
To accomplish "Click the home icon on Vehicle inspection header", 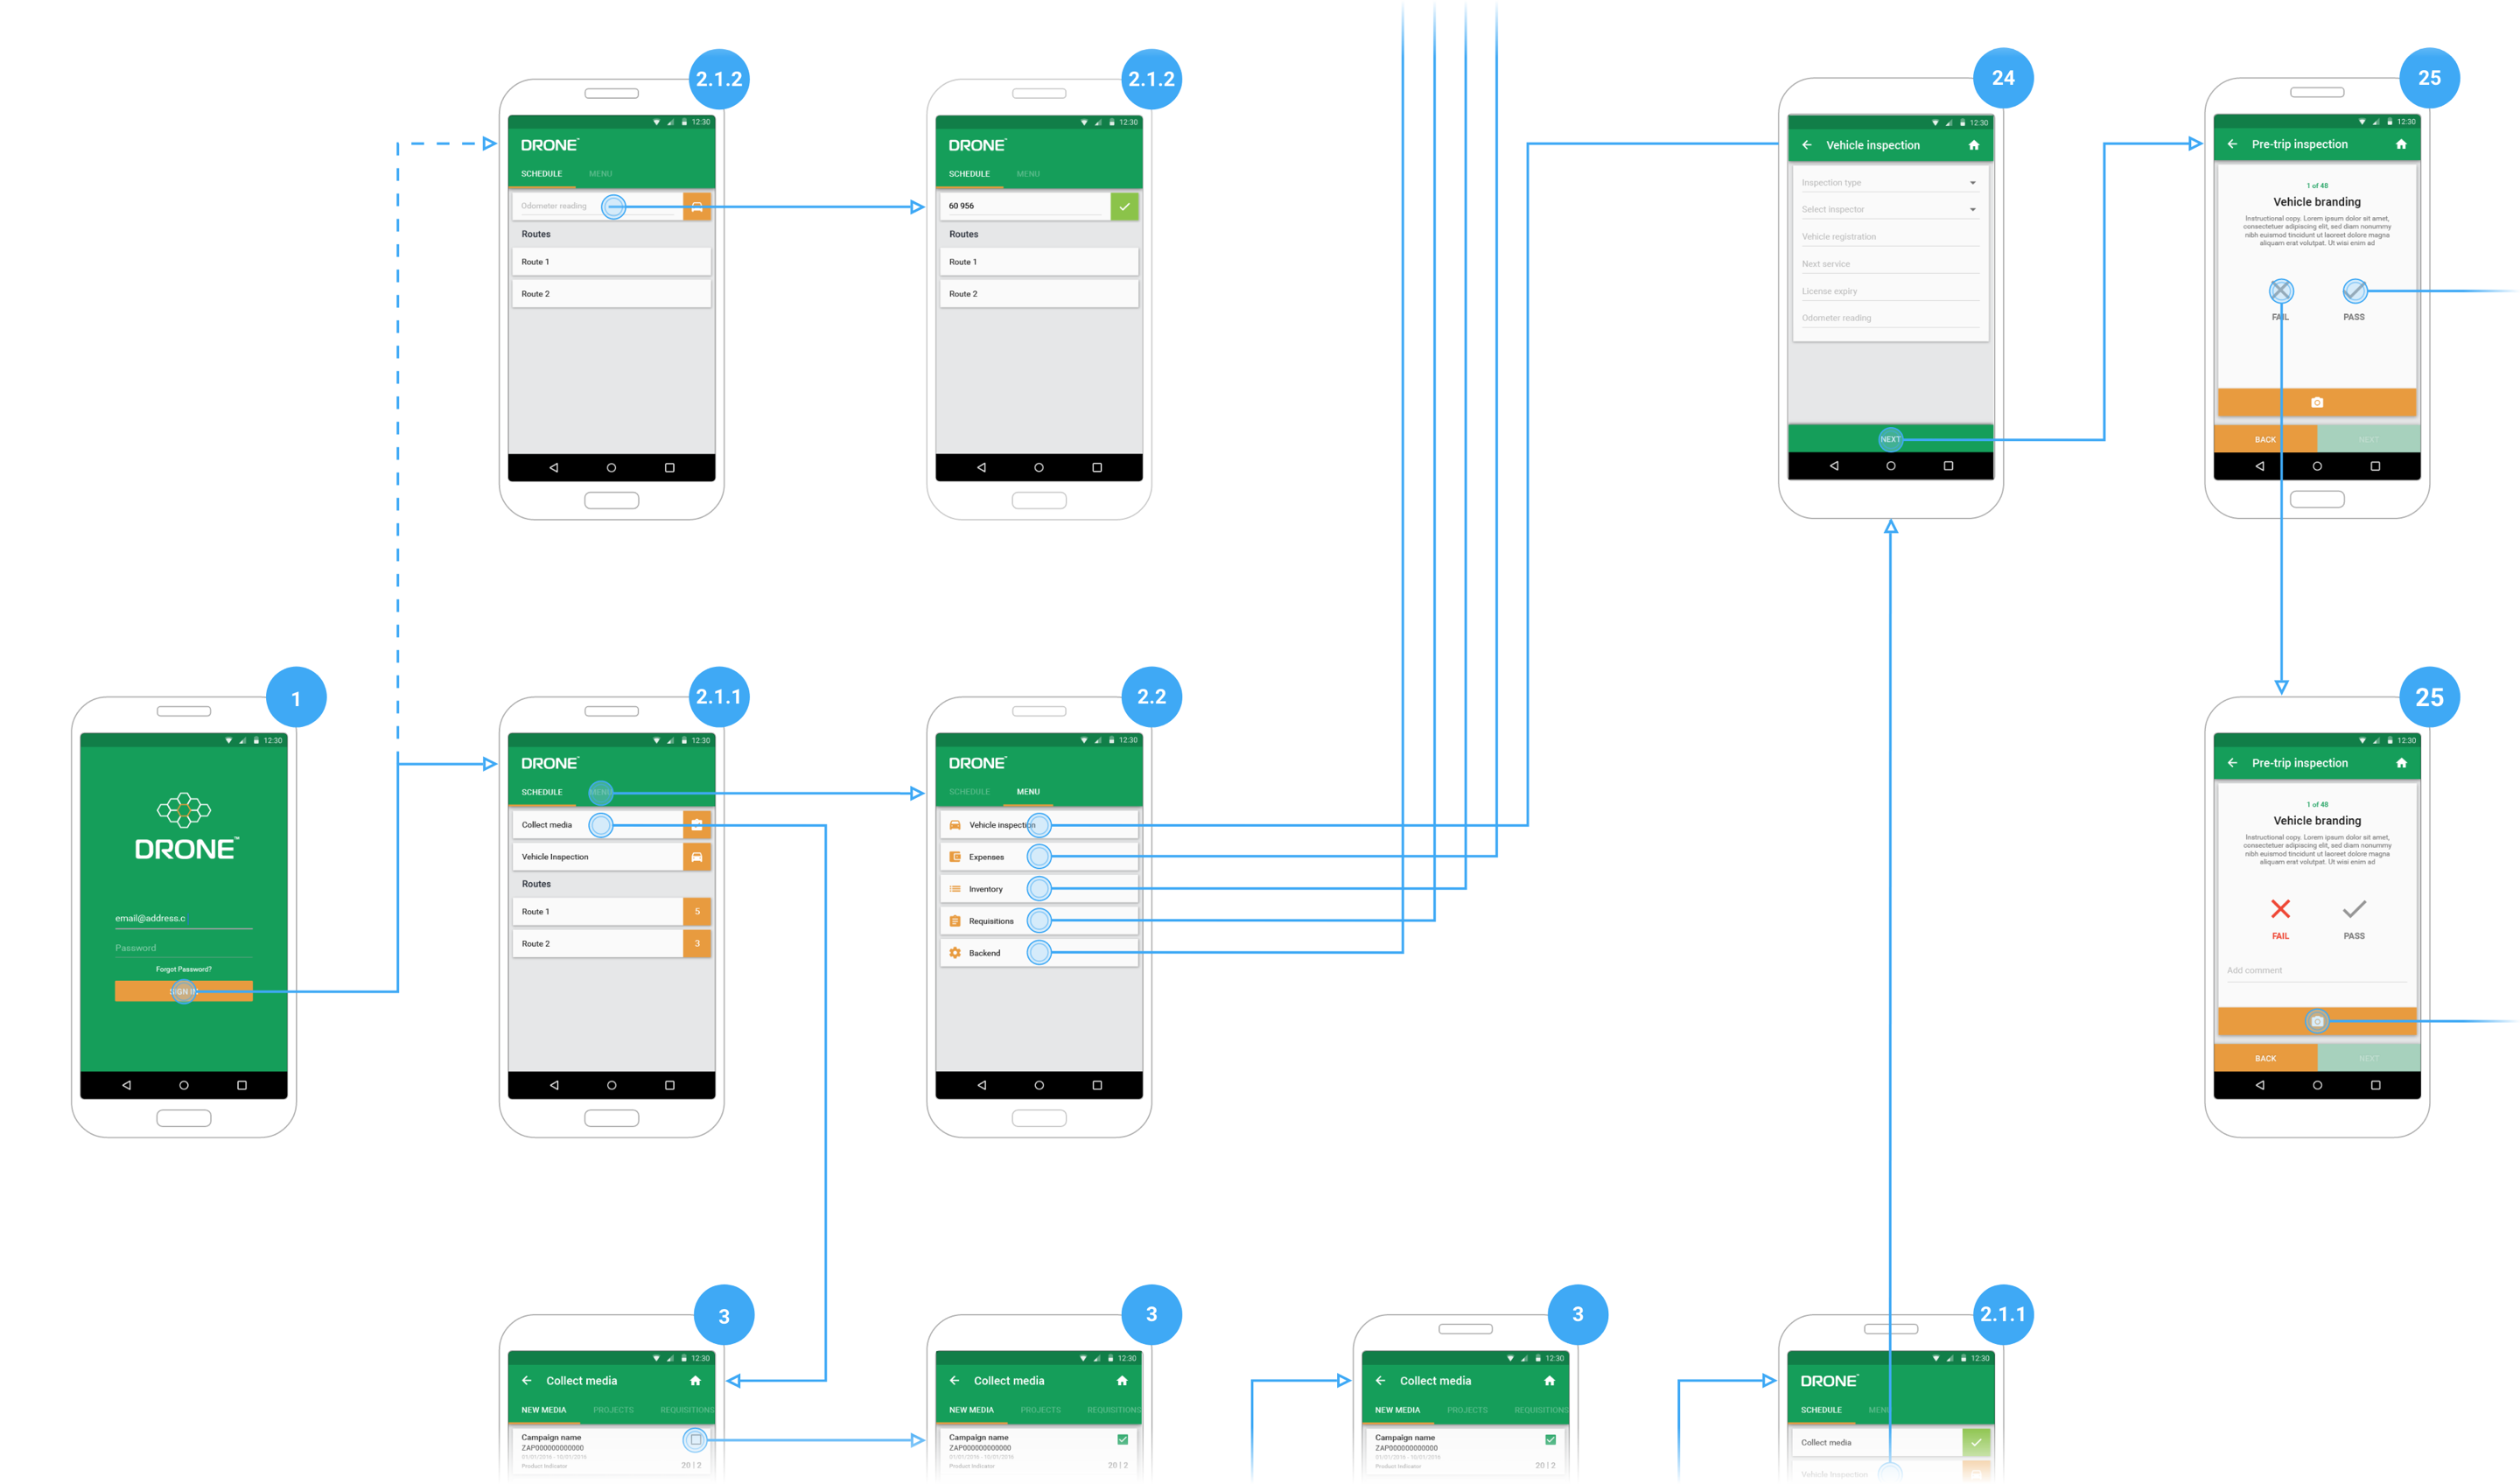I will click(x=1974, y=144).
